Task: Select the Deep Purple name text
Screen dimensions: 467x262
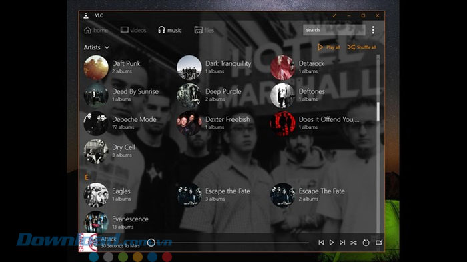Action: [223, 92]
